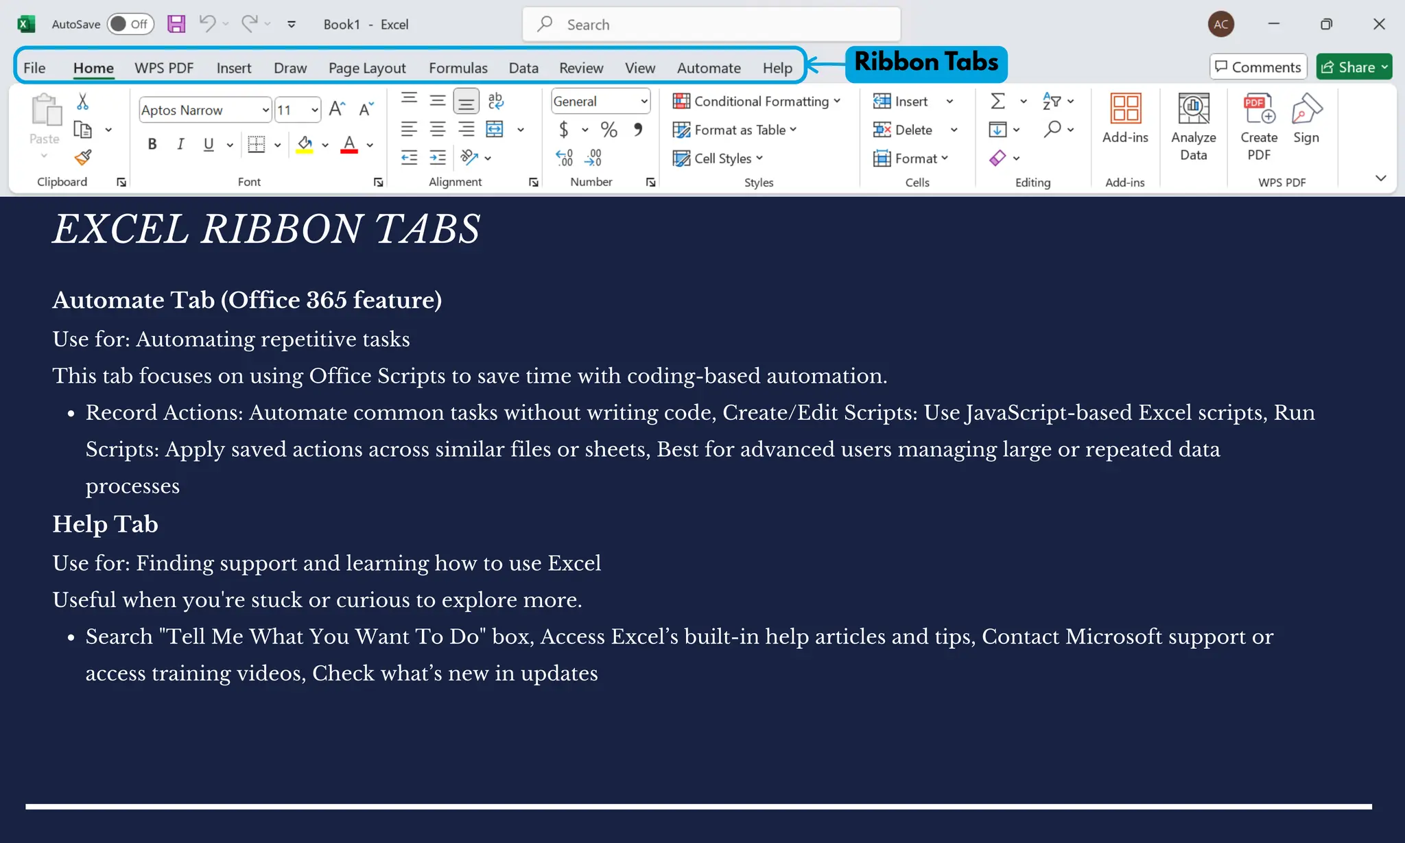Click the Borders icon

click(256, 144)
